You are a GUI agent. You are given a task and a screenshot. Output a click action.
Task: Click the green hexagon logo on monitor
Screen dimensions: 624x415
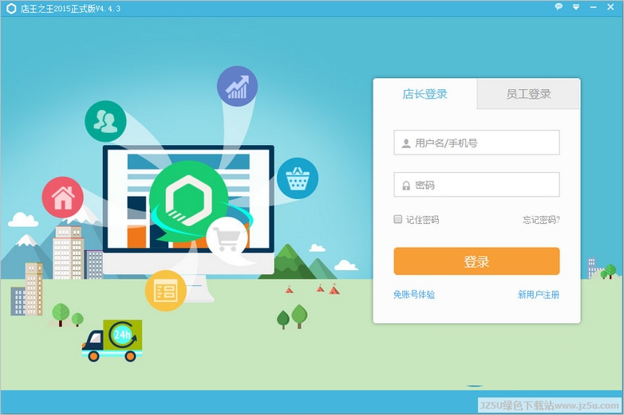188,199
